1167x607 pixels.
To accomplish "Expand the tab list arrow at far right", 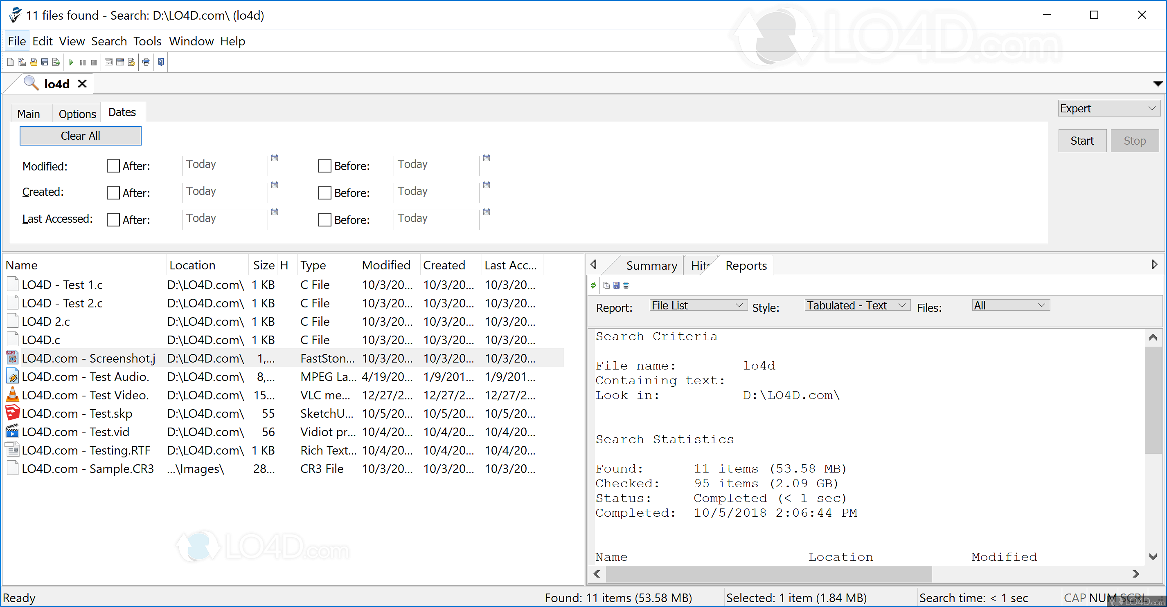I will tap(1158, 84).
